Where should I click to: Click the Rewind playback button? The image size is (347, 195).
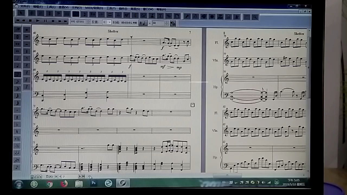point(24,21)
